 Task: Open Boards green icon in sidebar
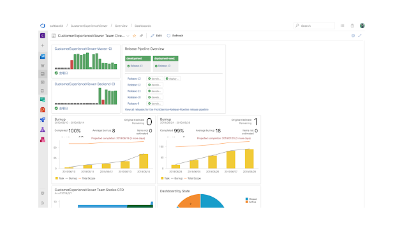click(43, 100)
